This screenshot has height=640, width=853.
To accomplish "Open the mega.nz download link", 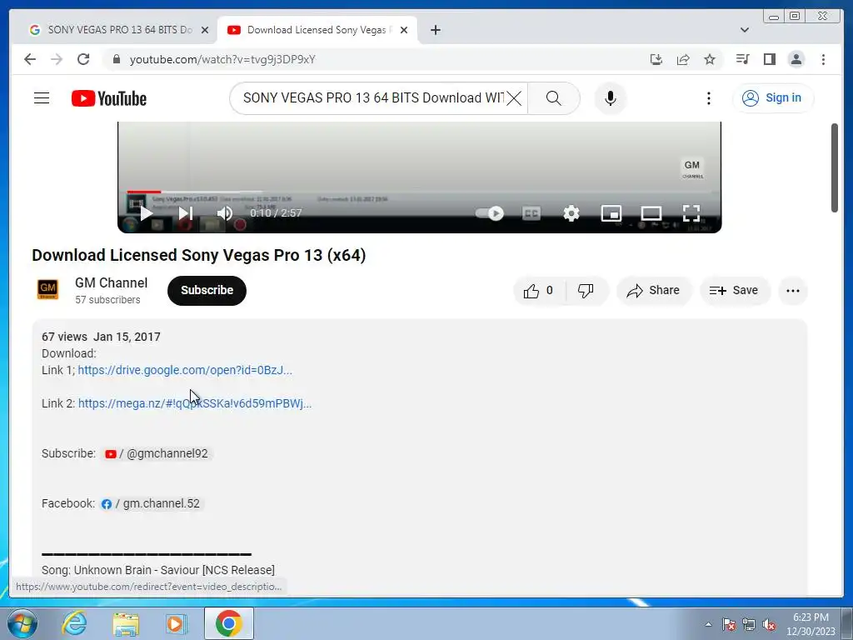I will coord(195,403).
